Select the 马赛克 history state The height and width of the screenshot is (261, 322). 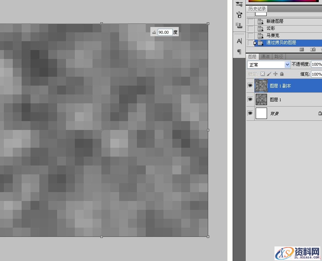(x=273, y=36)
